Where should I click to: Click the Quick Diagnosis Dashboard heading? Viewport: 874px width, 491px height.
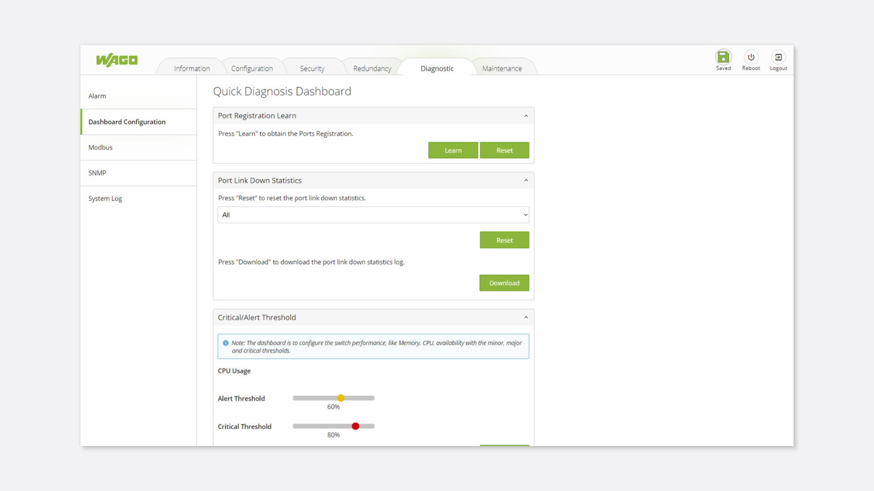(282, 91)
